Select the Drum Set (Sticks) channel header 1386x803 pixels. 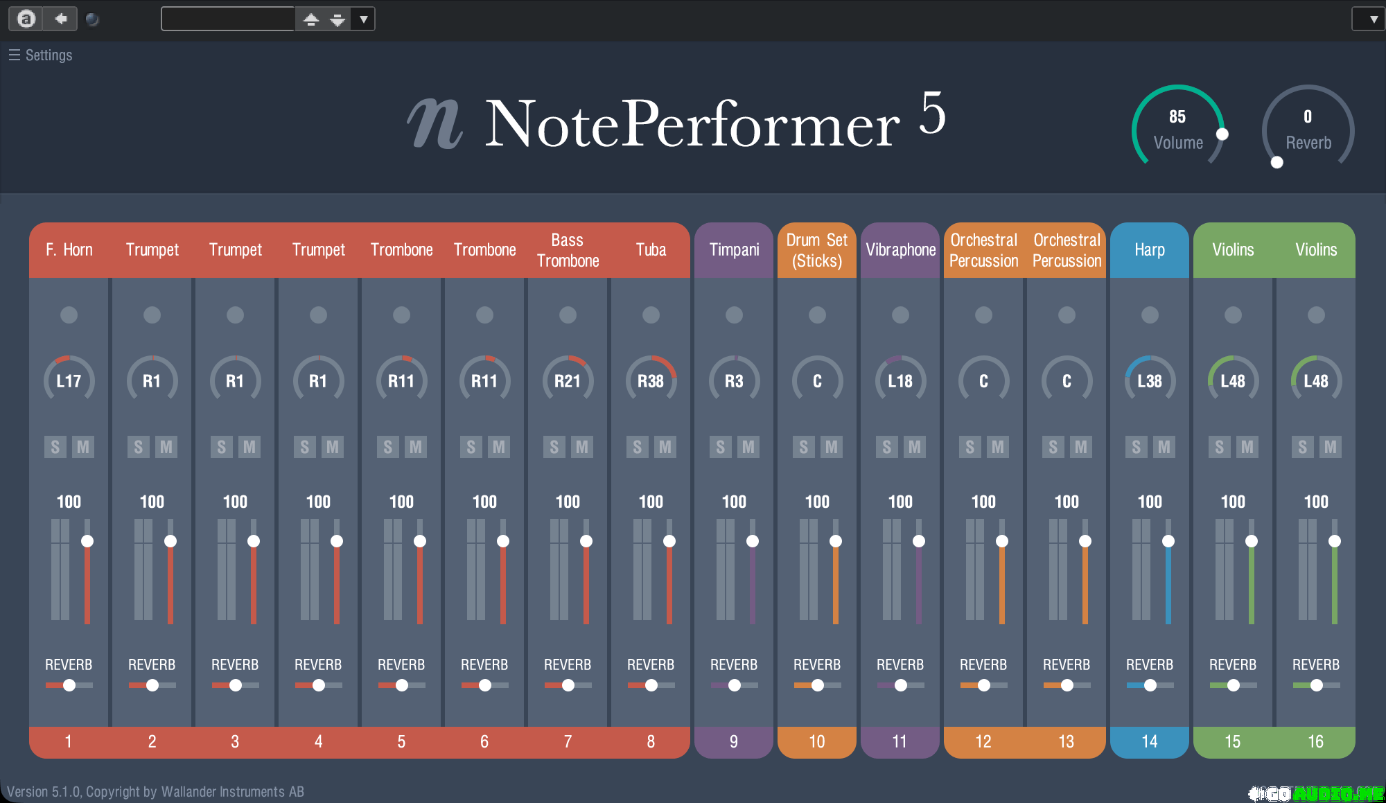click(x=817, y=250)
